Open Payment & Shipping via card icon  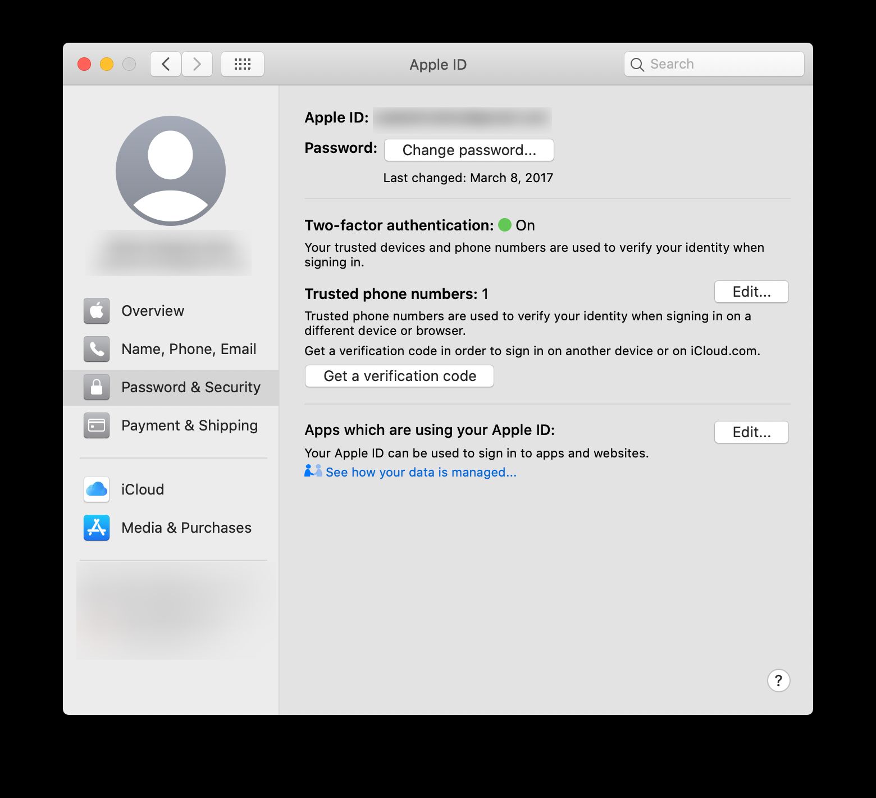[x=96, y=425]
